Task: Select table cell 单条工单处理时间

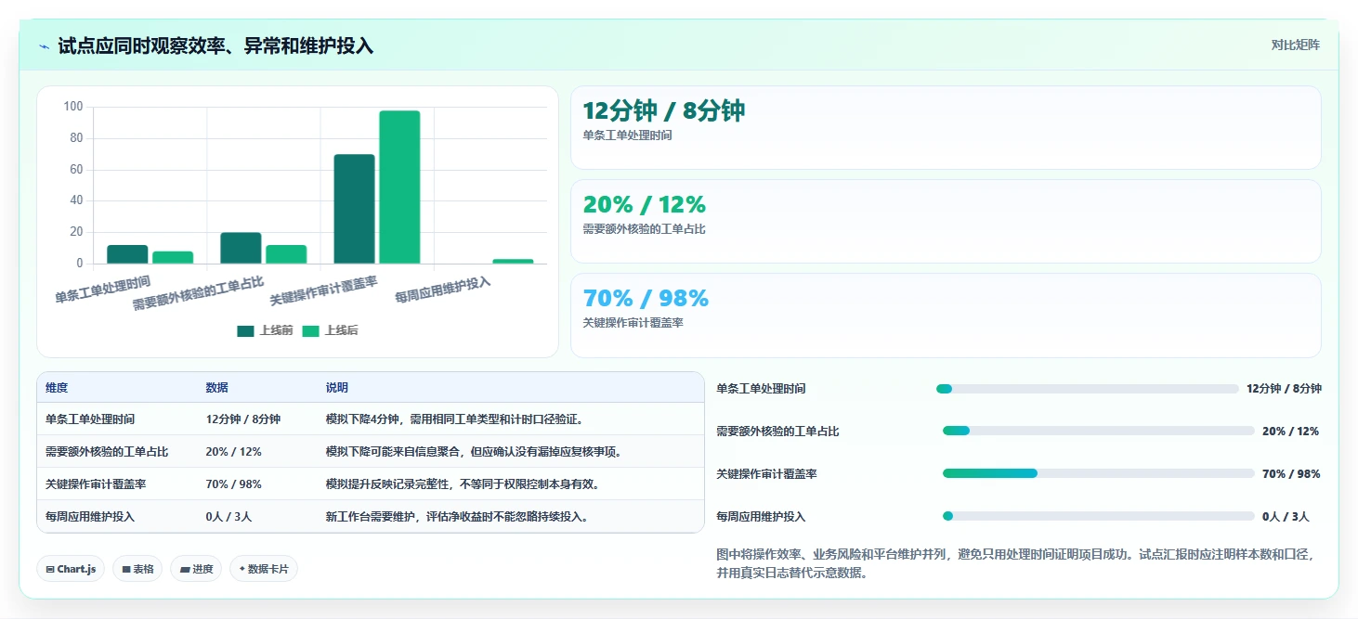Action: [x=89, y=419]
